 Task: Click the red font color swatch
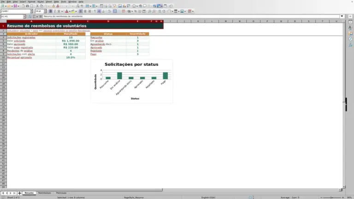[x=66, y=11]
